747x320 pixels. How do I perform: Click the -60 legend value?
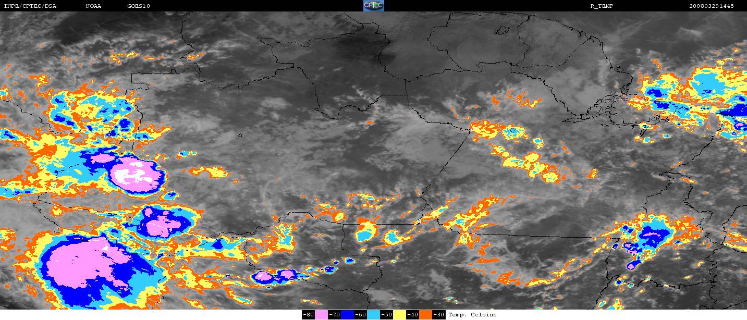click(360, 315)
